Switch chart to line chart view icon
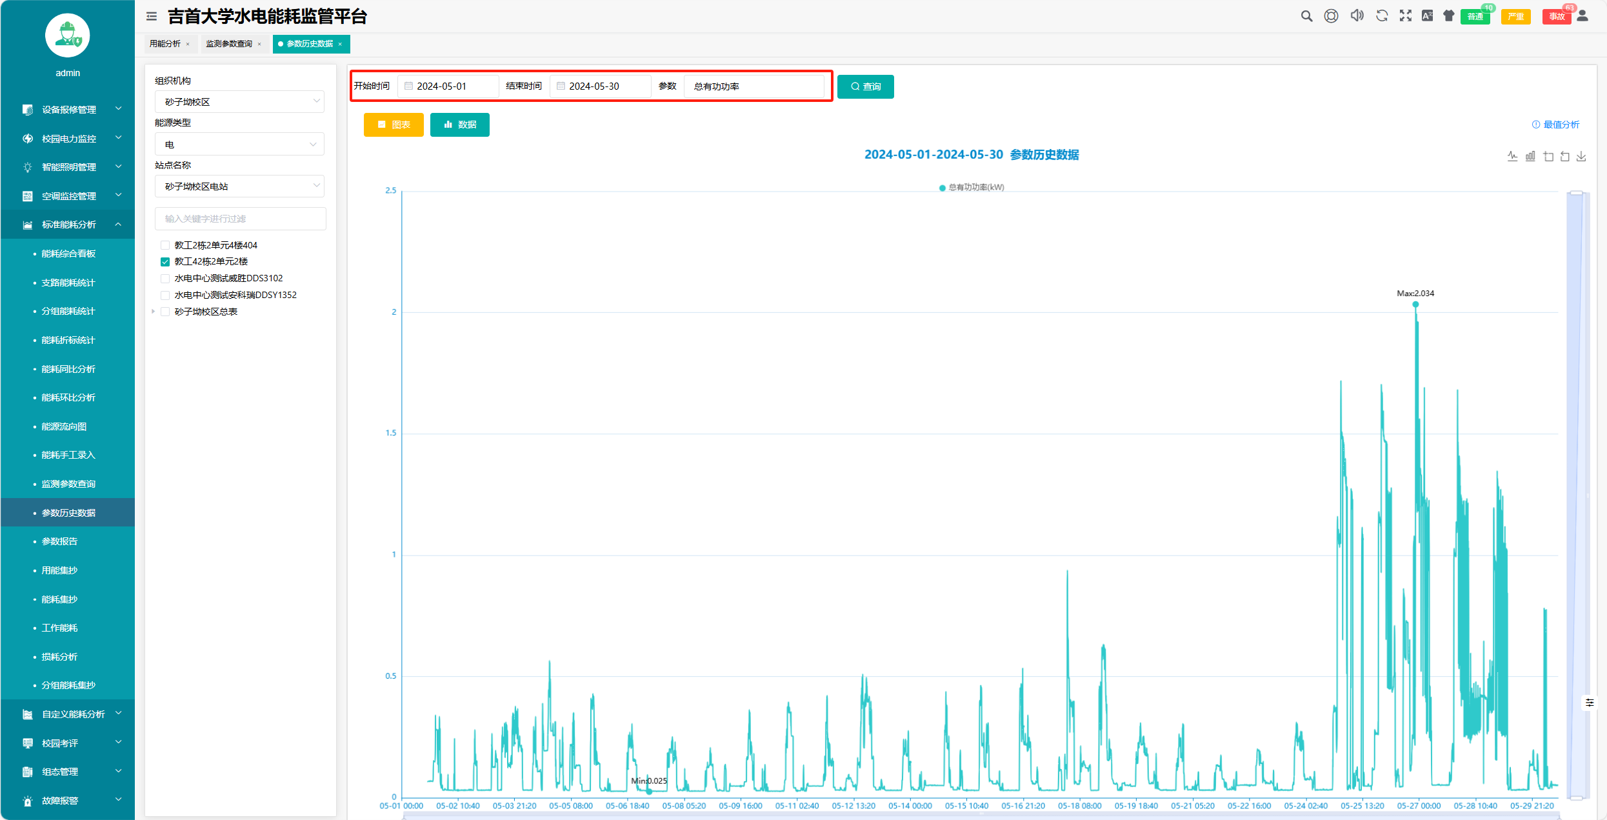 tap(1512, 156)
